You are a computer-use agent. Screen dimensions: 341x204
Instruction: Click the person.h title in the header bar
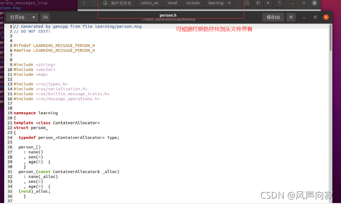168,15
